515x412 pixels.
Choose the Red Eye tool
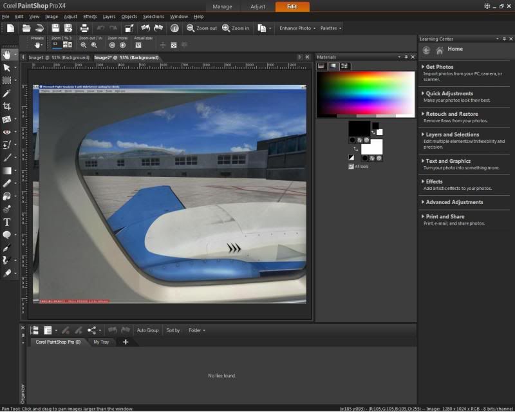[x=7, y=132]
